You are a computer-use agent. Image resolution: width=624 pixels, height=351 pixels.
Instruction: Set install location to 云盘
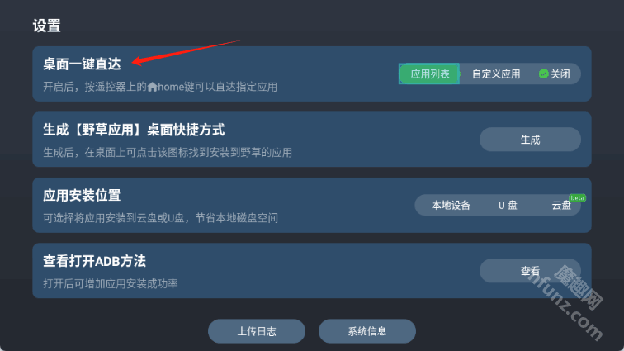(561, 205)
